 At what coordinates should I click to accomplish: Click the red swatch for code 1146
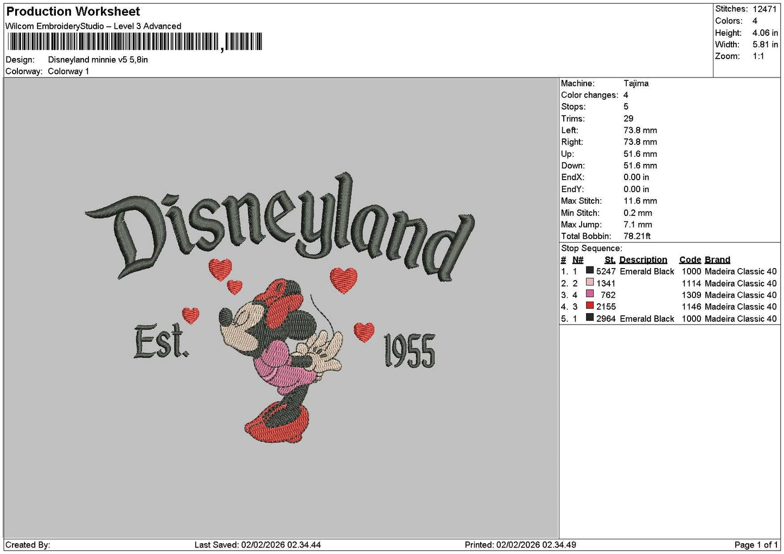[590, 306]
